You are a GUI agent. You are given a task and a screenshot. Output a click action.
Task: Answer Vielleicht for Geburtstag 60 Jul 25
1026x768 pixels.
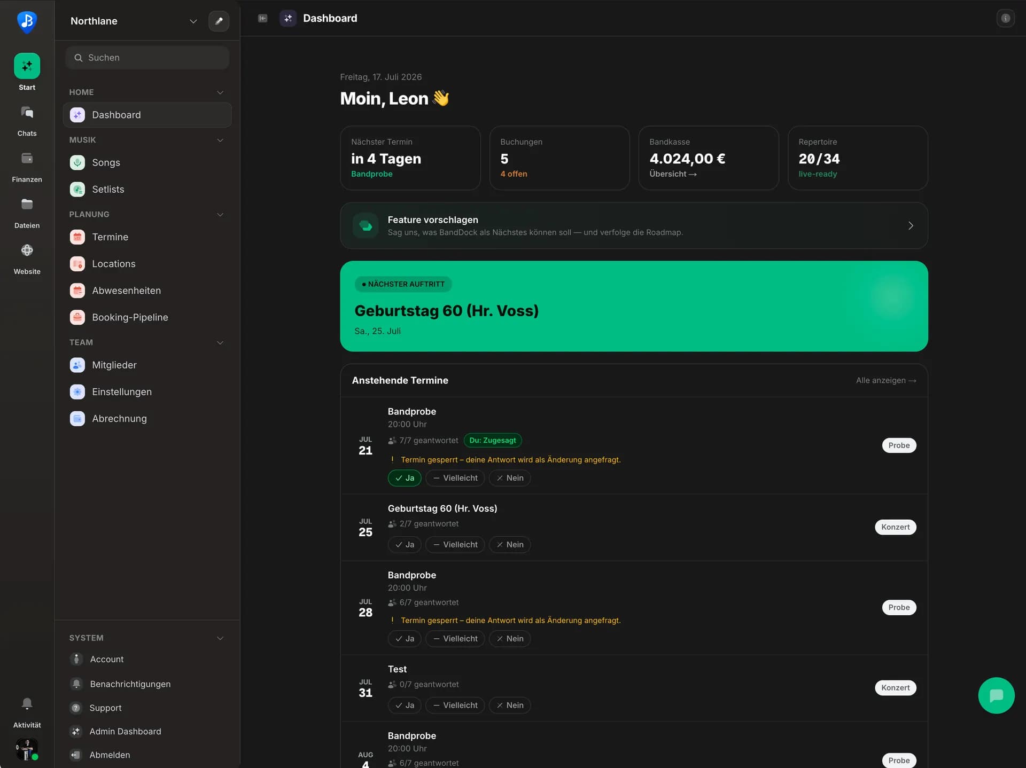click(455, 544)
